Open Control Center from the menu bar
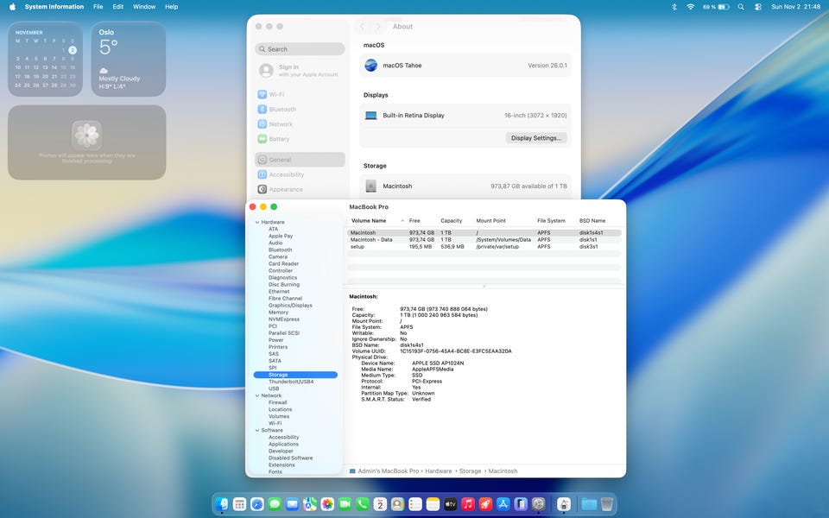This screenshot has height=518, width=829. click(x=758, y=6)
